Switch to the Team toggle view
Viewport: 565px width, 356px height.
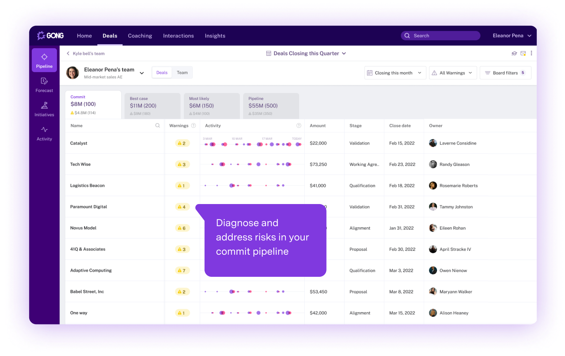(182, 72)
